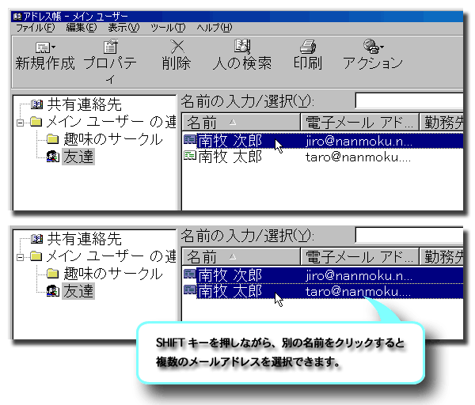Click the 新規作成 toolbar icon
The height and width of the screenshot is (405, 475).
[43, 47]
